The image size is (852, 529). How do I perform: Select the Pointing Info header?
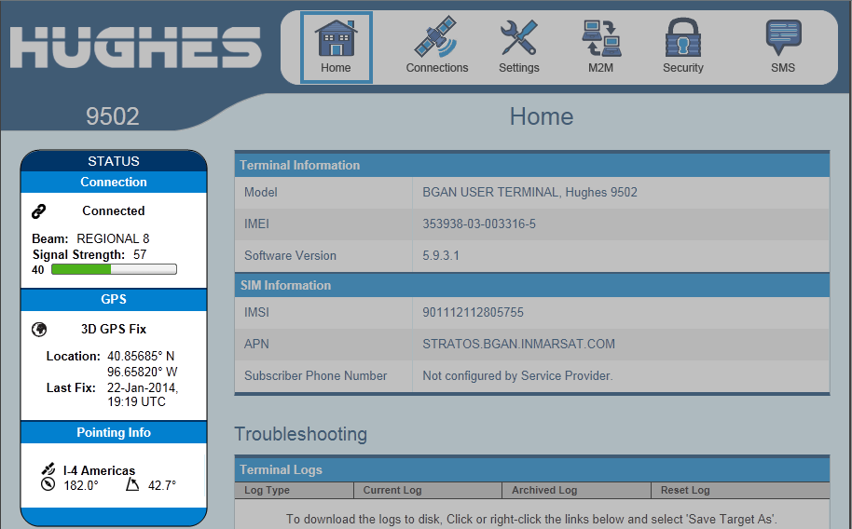[114, 433]
